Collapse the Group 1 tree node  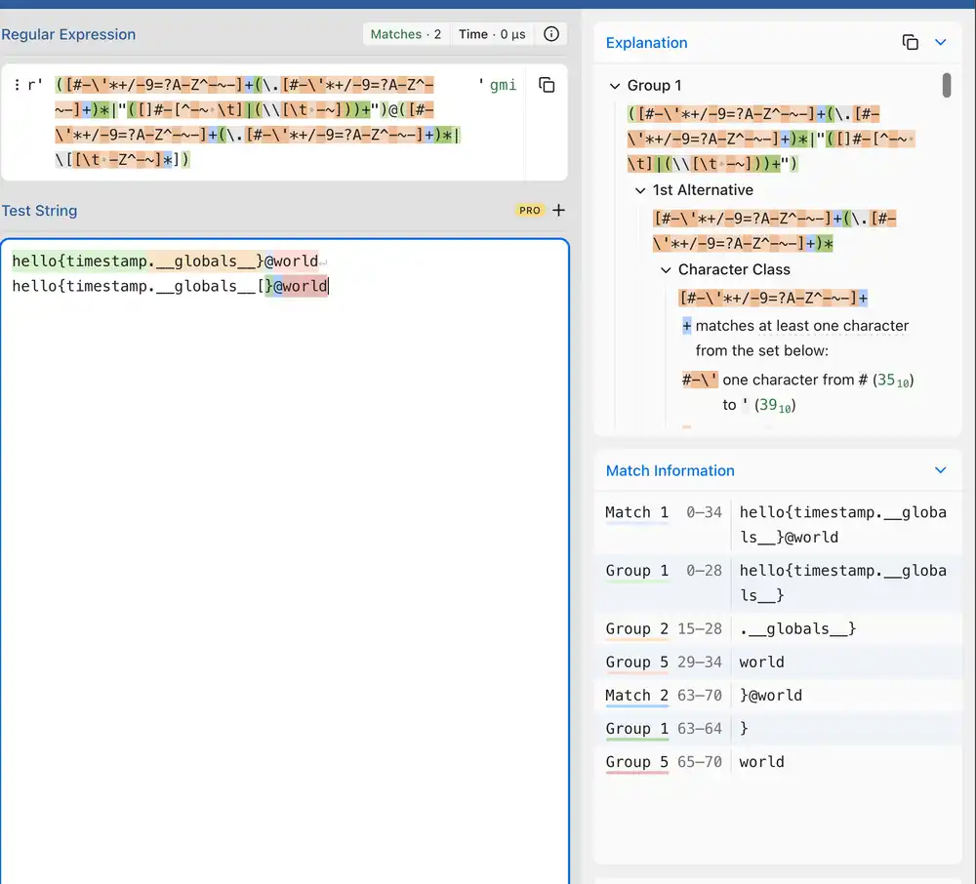click(614, 86)
